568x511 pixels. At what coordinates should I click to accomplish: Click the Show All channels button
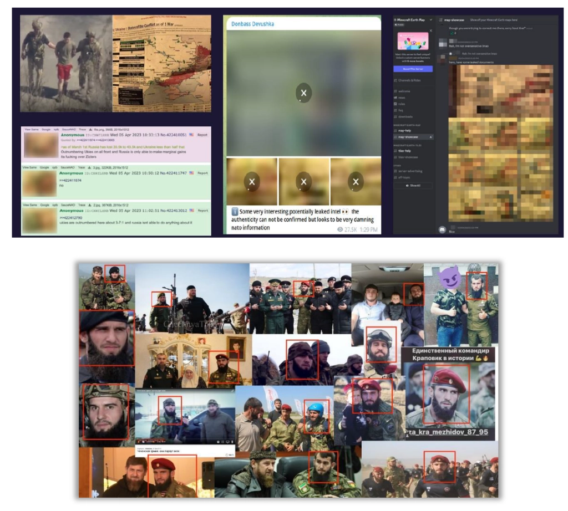point(413,186)
